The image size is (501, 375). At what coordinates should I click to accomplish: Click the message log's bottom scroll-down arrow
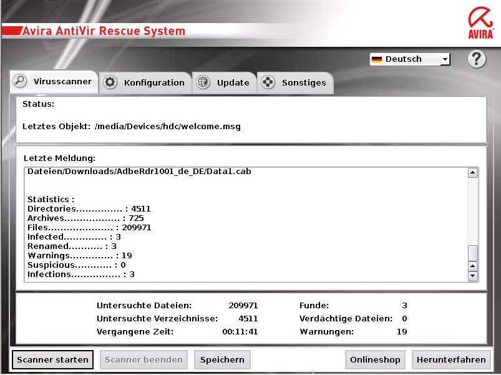(x=473, y=276)
